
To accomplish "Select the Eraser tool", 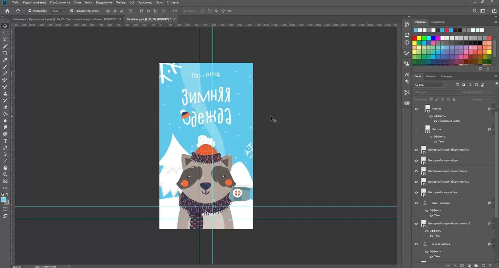I will tap(5, 107).
